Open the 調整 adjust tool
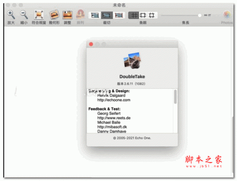This screenshot has width=237, height=181. click(68, 15)
